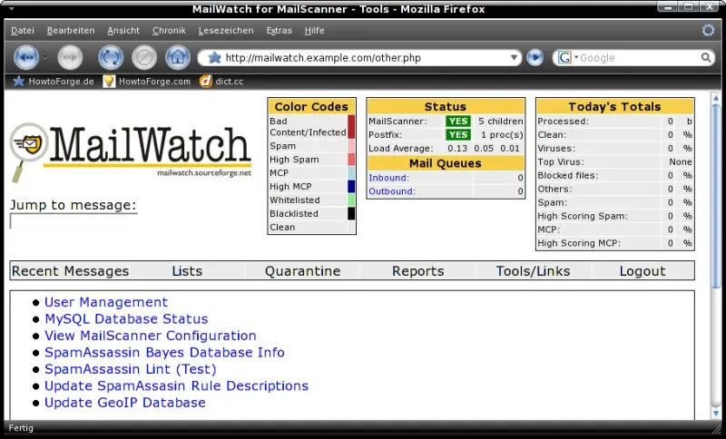Open the back history dropdown arrow

pos(44,58)
